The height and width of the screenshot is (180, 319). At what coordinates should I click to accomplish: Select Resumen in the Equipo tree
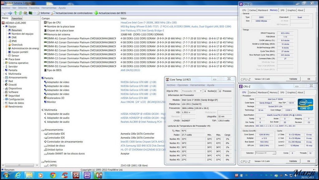tap(17, 30)
